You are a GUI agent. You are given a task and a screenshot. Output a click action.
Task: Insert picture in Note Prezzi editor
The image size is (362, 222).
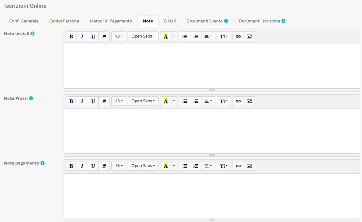tap(249, 101)
